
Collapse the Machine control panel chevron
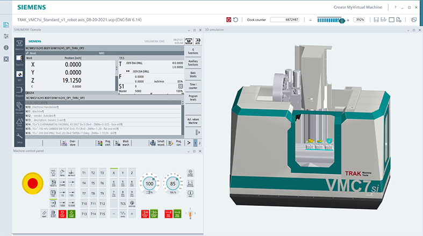189,151
